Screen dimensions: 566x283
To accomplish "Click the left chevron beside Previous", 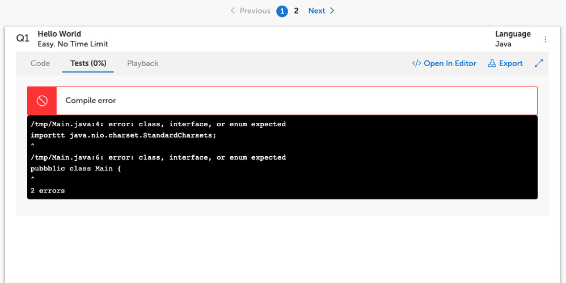I will click(x=233, y=11).
